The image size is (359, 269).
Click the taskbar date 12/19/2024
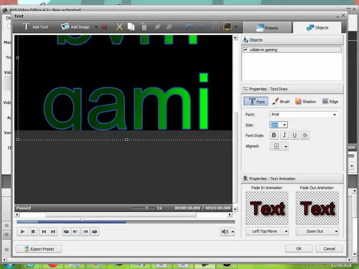pos(341,265)
